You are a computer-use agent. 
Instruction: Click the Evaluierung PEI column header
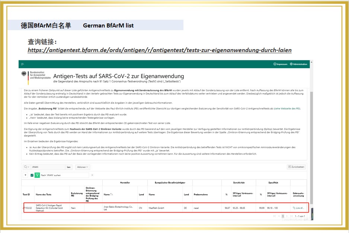point(77,194)
